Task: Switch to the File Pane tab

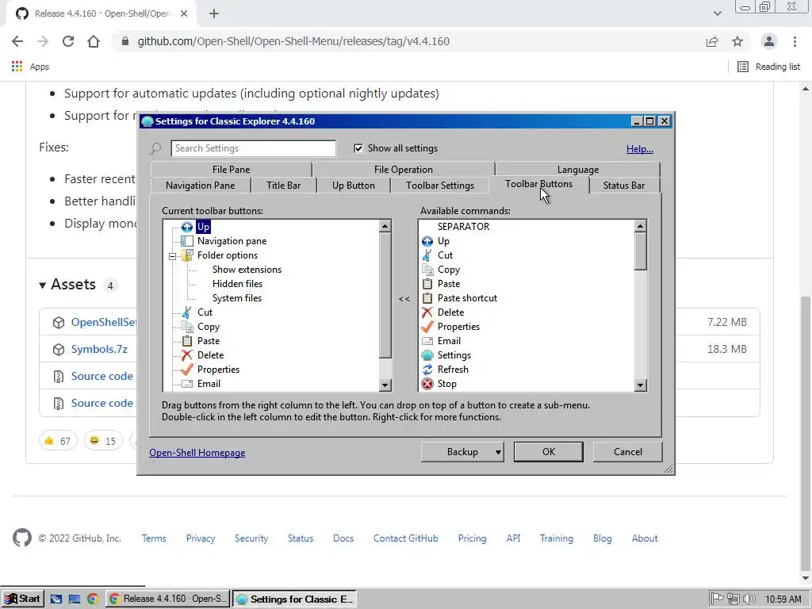Action: [x=231, y=170]
